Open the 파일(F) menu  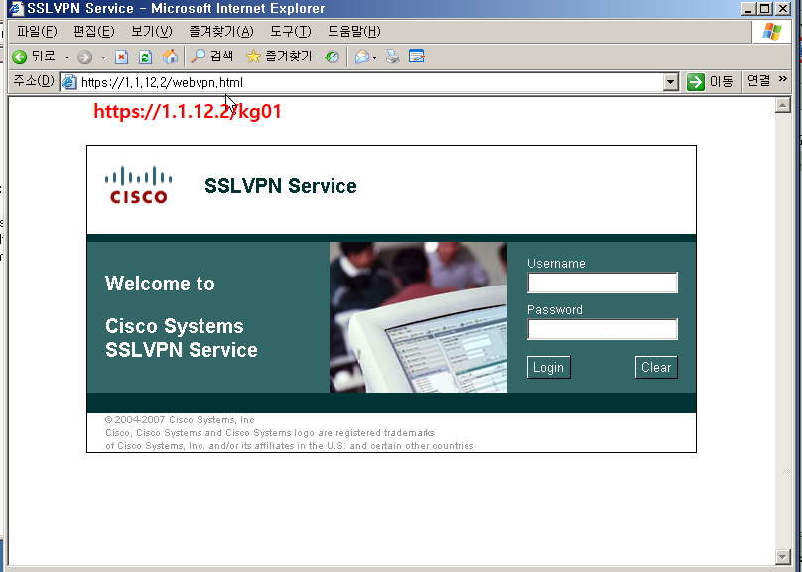click(37, 32)
